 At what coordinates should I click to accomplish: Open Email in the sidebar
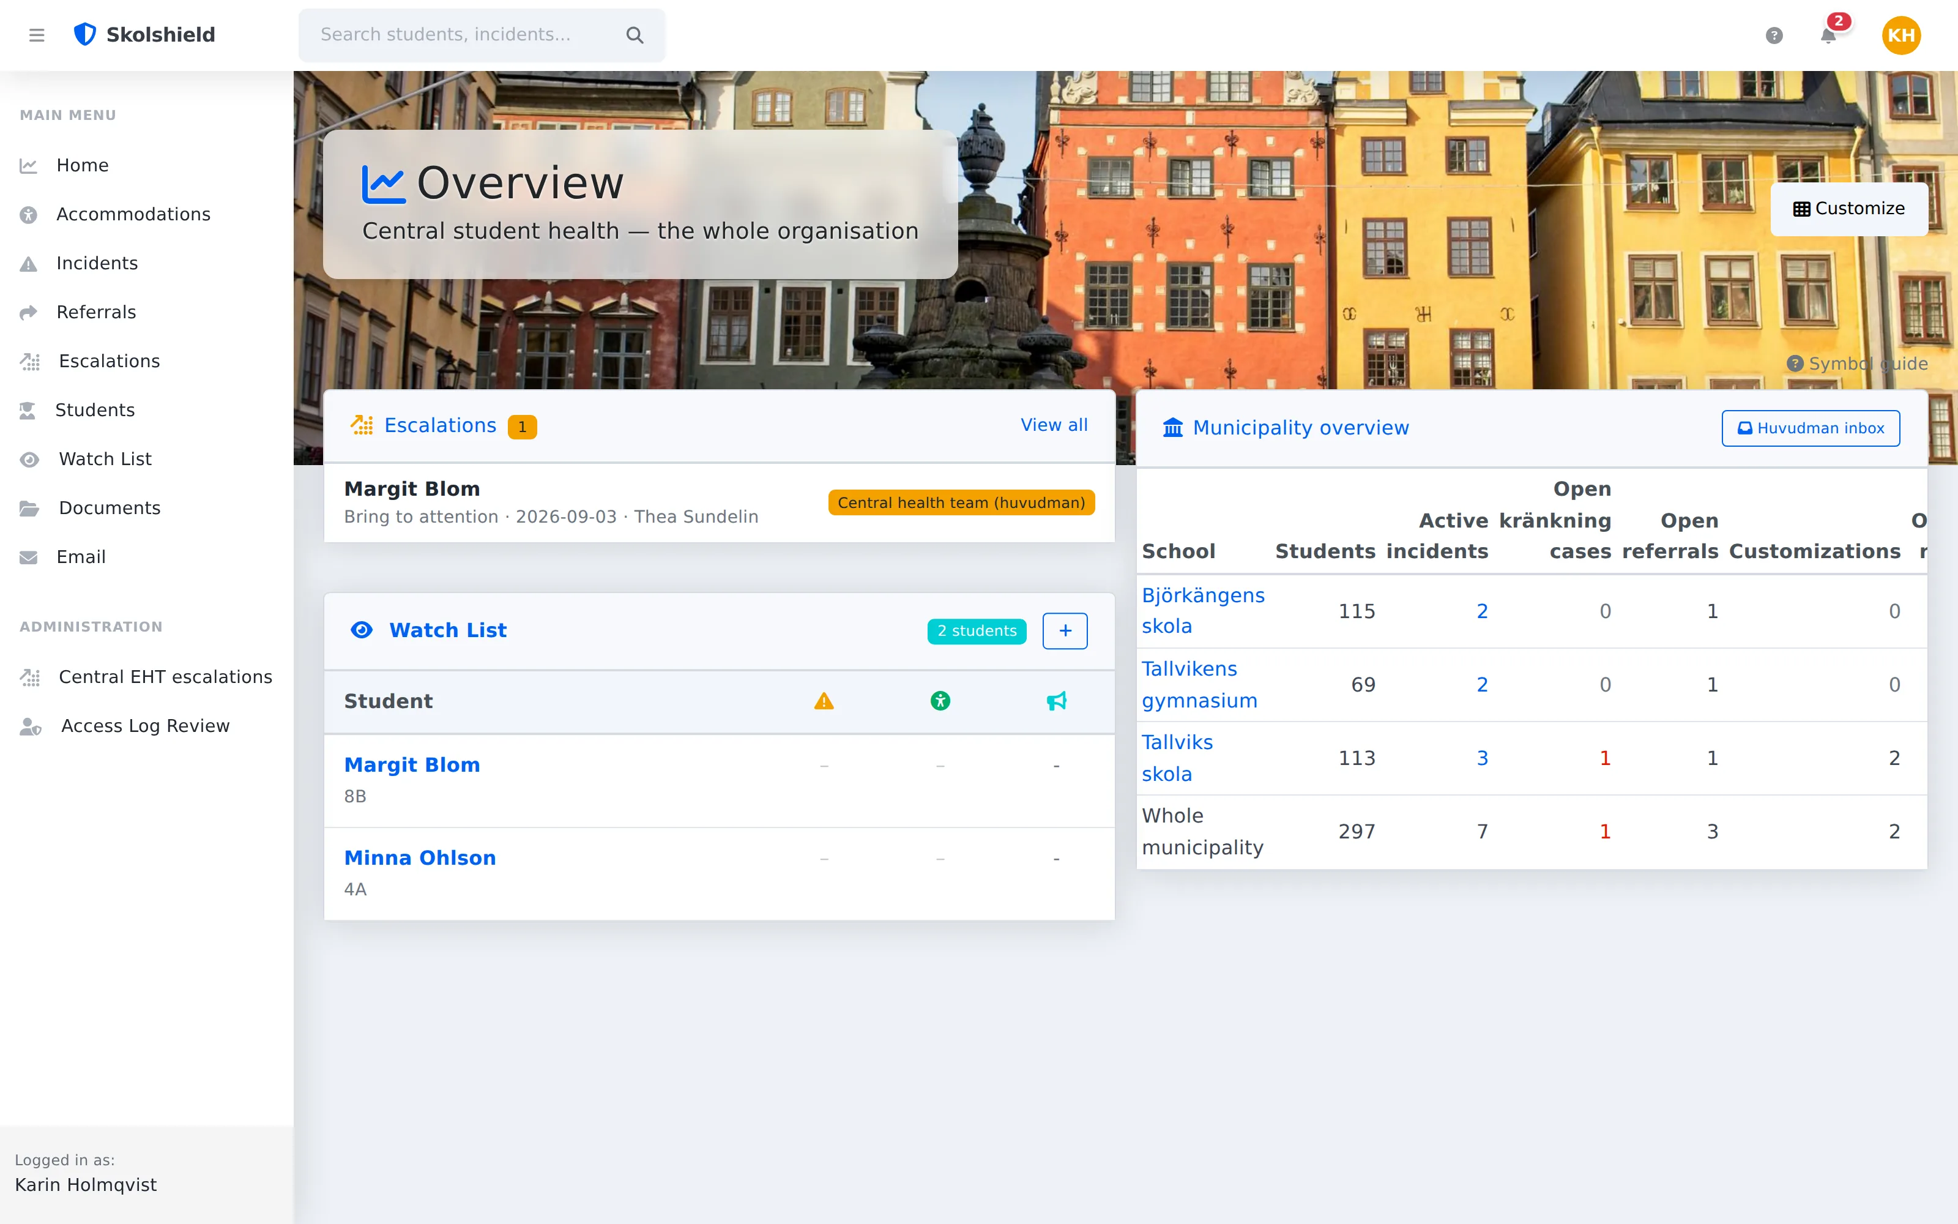[x=146, y=557]
